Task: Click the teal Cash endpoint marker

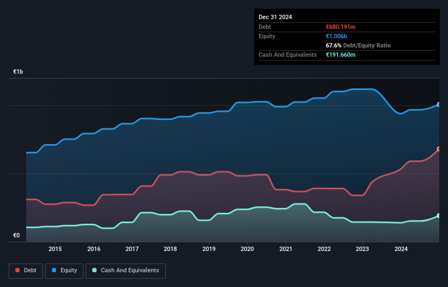Action: pyautogui.click(x=439, y=216)
